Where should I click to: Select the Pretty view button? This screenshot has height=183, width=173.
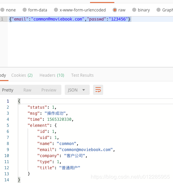pyautogui.click(x=8, y=90)
